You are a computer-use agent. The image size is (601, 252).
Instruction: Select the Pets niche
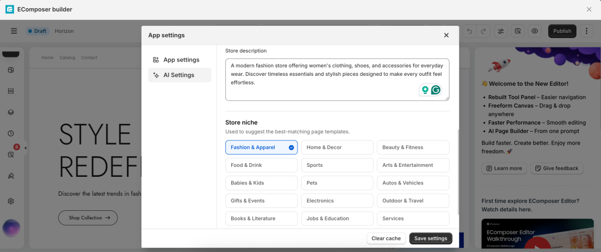[337, 183]
